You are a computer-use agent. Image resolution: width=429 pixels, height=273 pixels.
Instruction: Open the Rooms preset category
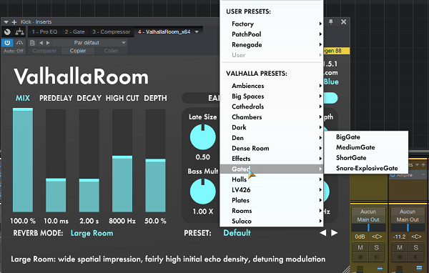click(x=272, y=211)
